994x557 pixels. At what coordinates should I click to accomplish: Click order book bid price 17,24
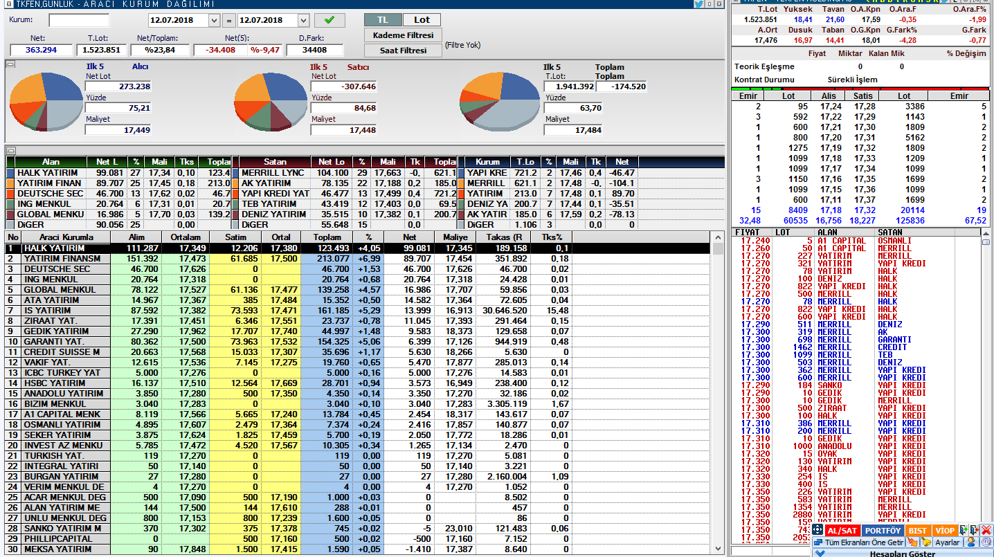[x=831, y=107]
